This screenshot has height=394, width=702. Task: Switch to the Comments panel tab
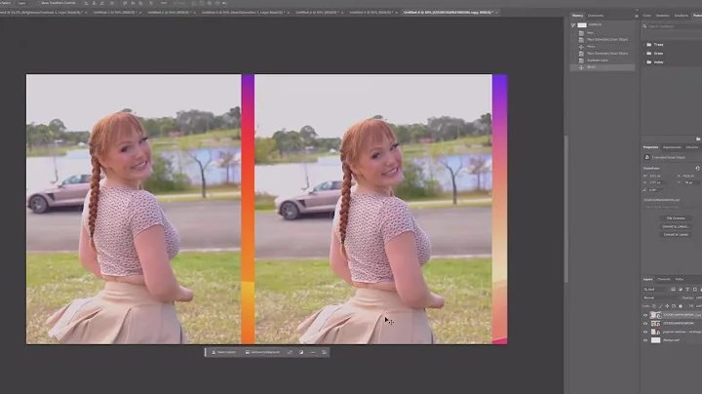click(x=596, y=16)
